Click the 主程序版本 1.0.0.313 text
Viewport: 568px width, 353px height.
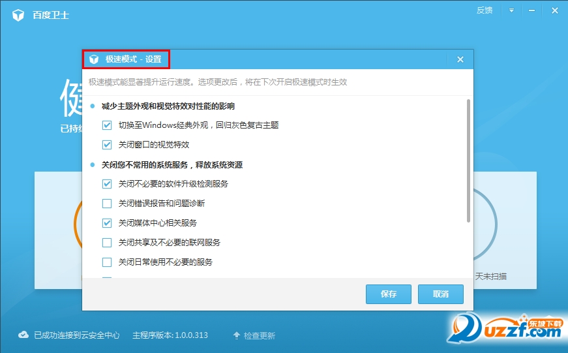click(x=170, y=335)
